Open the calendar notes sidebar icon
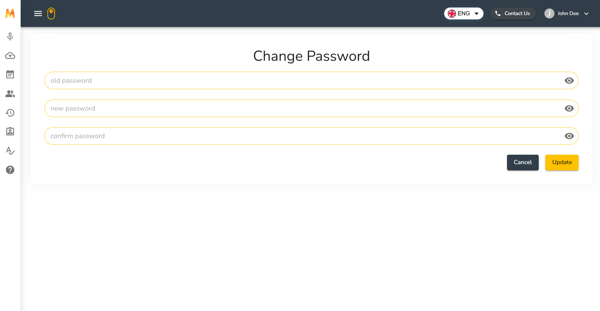 tap(10, 75)
